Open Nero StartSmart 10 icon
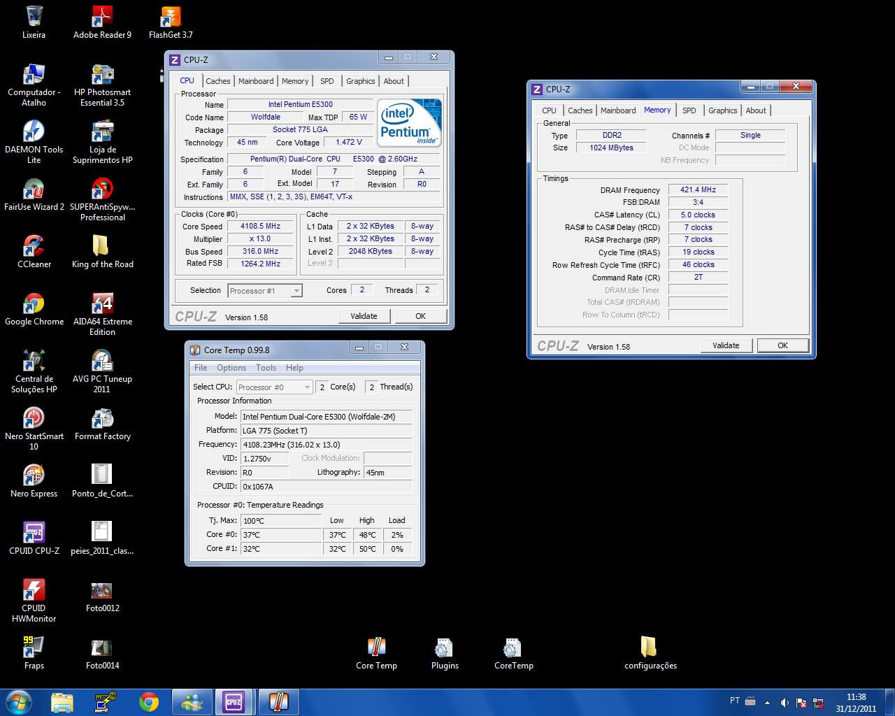Screen dimensions: 895x716 point(34,429)
